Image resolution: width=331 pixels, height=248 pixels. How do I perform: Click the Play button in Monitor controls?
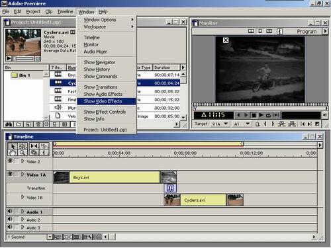pos(261,115)
